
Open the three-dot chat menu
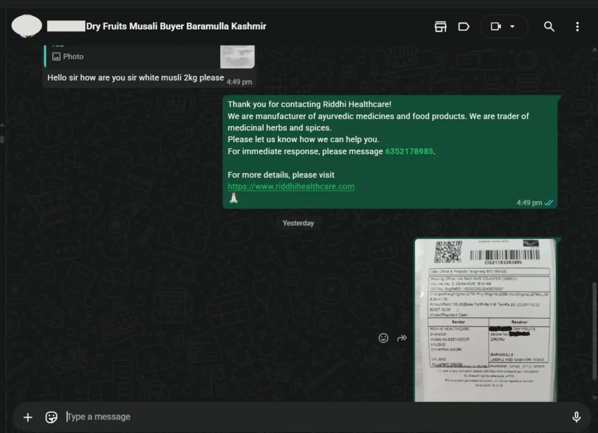[577, 26]
